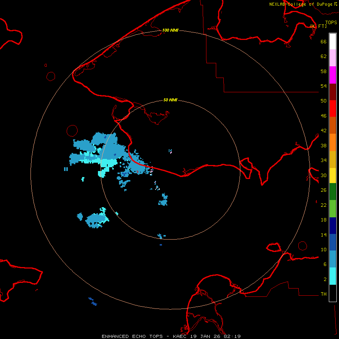Click the gold legend swatch
Screen dimensions: 339x339
point(333,159)
